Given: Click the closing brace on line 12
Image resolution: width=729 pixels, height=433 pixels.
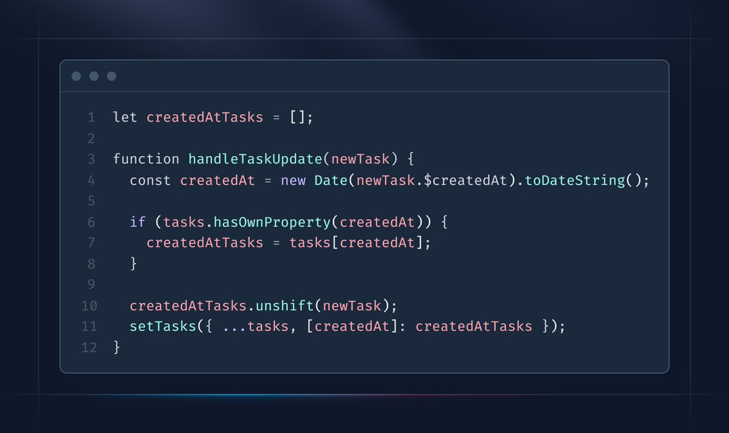Looking at the screenshot, I should [x=117, y=348].
